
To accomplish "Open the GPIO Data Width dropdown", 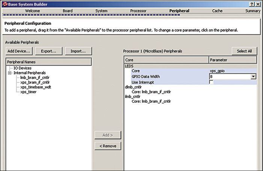I will pyautogui.click(x=253, y=76).
